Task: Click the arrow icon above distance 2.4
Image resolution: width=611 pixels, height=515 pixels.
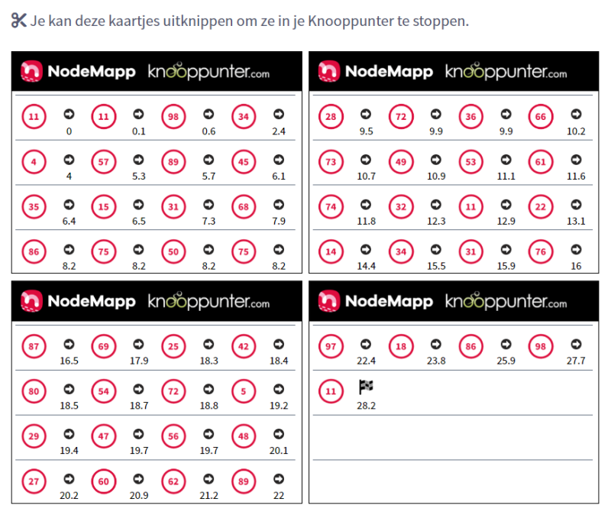Action: (x=279, y=115)
